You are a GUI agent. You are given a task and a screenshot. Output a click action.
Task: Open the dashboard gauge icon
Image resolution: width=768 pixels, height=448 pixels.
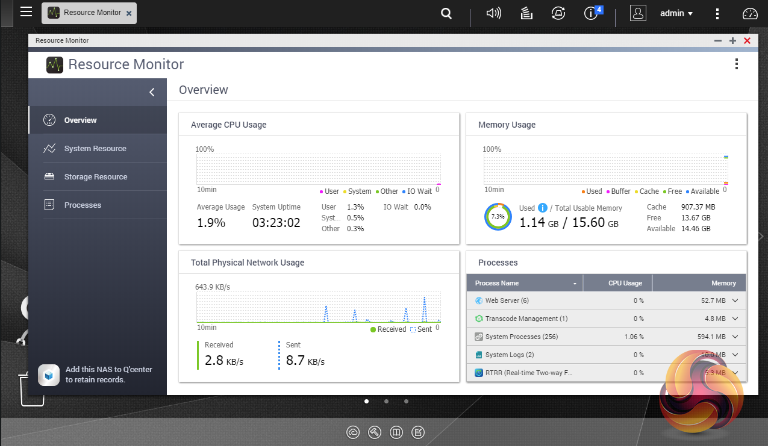pyautogui.click(x=749, y=13)
